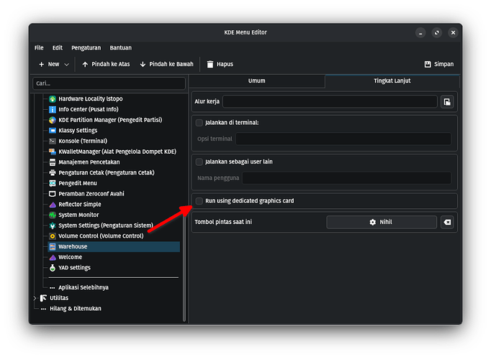Select the Welcome text entry
The image size is (491, 359).
coord(70,257)
